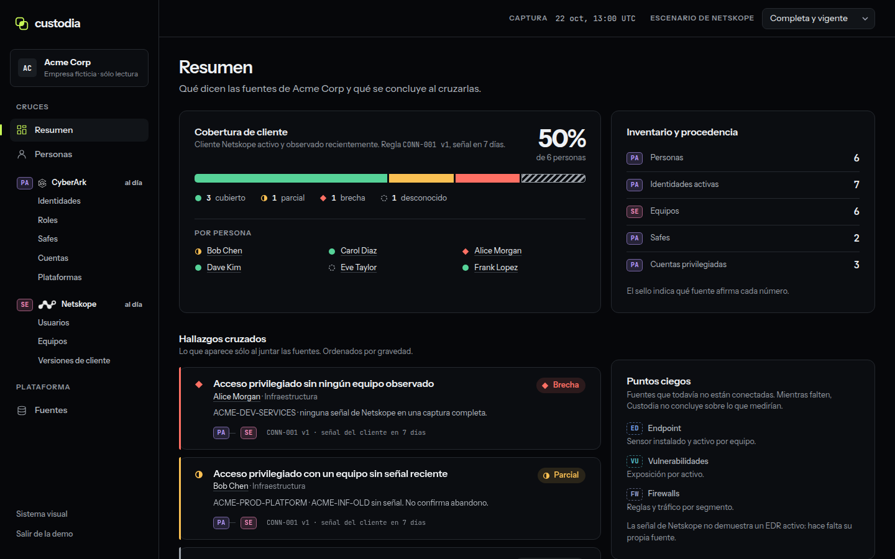Click the green cubierto segment of coverage bar
This screenshot has width=895, height=559.
coord(291,178)
